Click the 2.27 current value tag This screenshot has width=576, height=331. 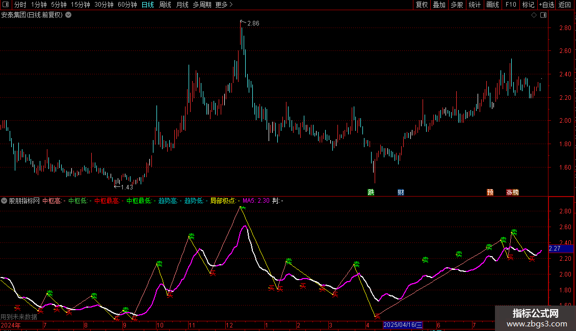pyautogui.click(x=561, y=249)
